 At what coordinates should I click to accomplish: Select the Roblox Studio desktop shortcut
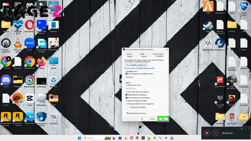[30, 117]
